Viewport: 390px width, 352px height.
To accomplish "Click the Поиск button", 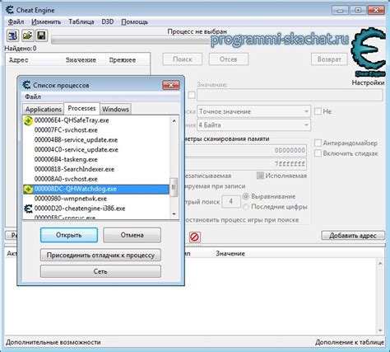I will 183,59.
